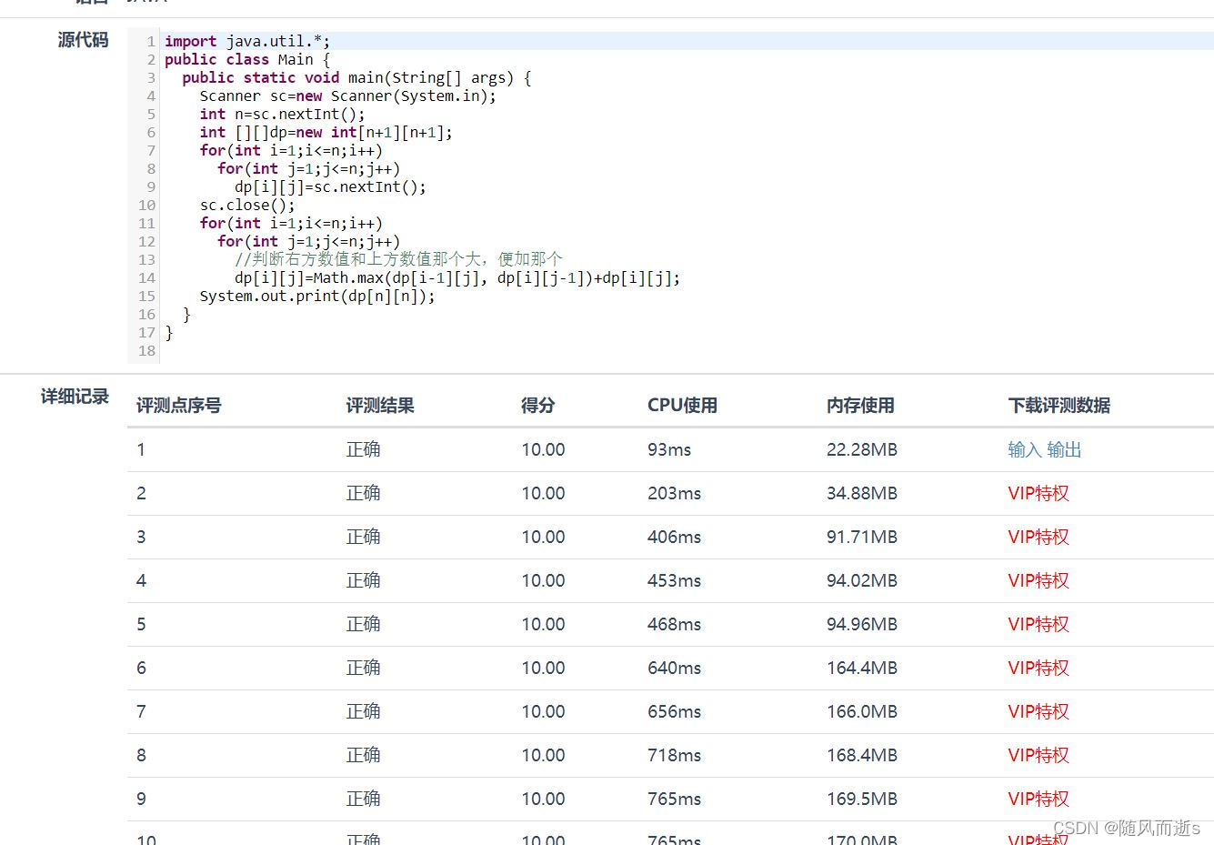The width and height of the screenshot is (1214, 845).
Task: Click the 22.28MB memory value
Action: click(x=862, y=449)
